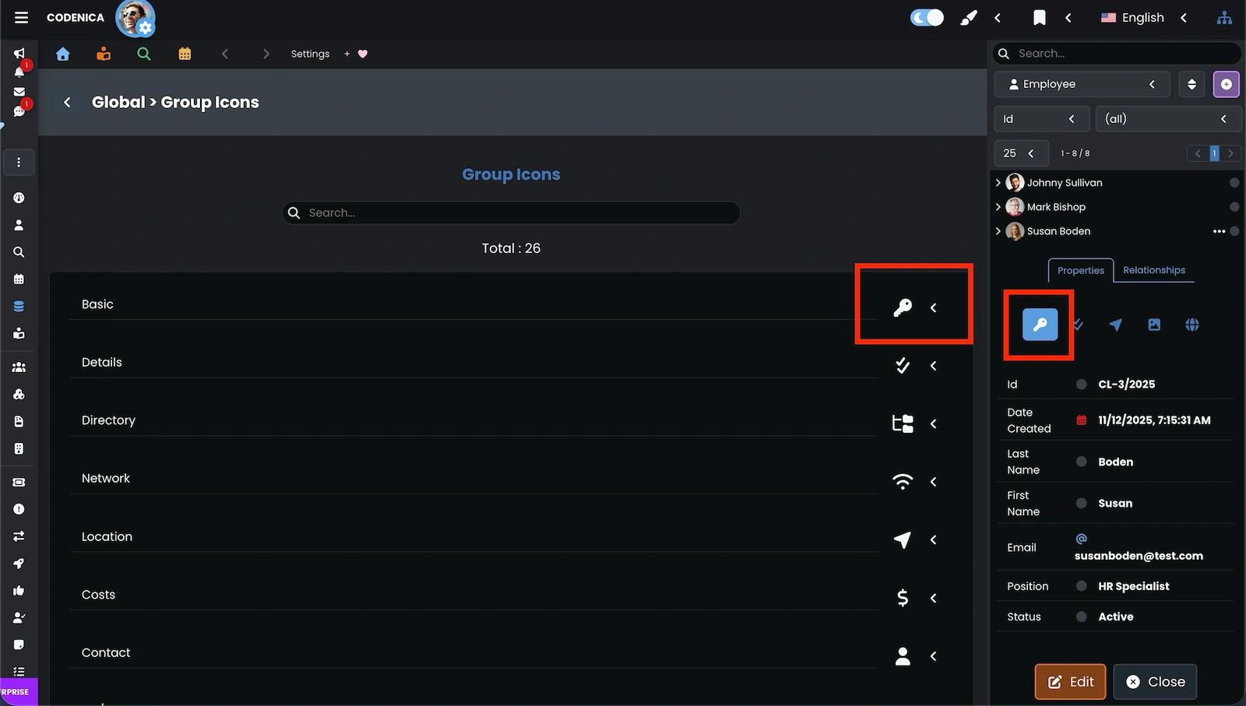Click inside the Group Icons search field
The image size is (1246, 706).
(511, 213)
